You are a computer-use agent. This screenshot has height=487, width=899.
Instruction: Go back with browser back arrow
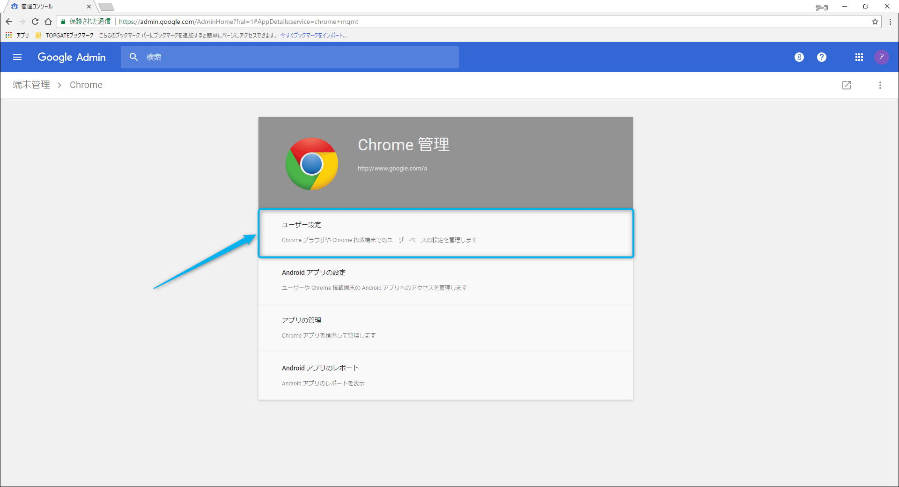coord(9,22)
